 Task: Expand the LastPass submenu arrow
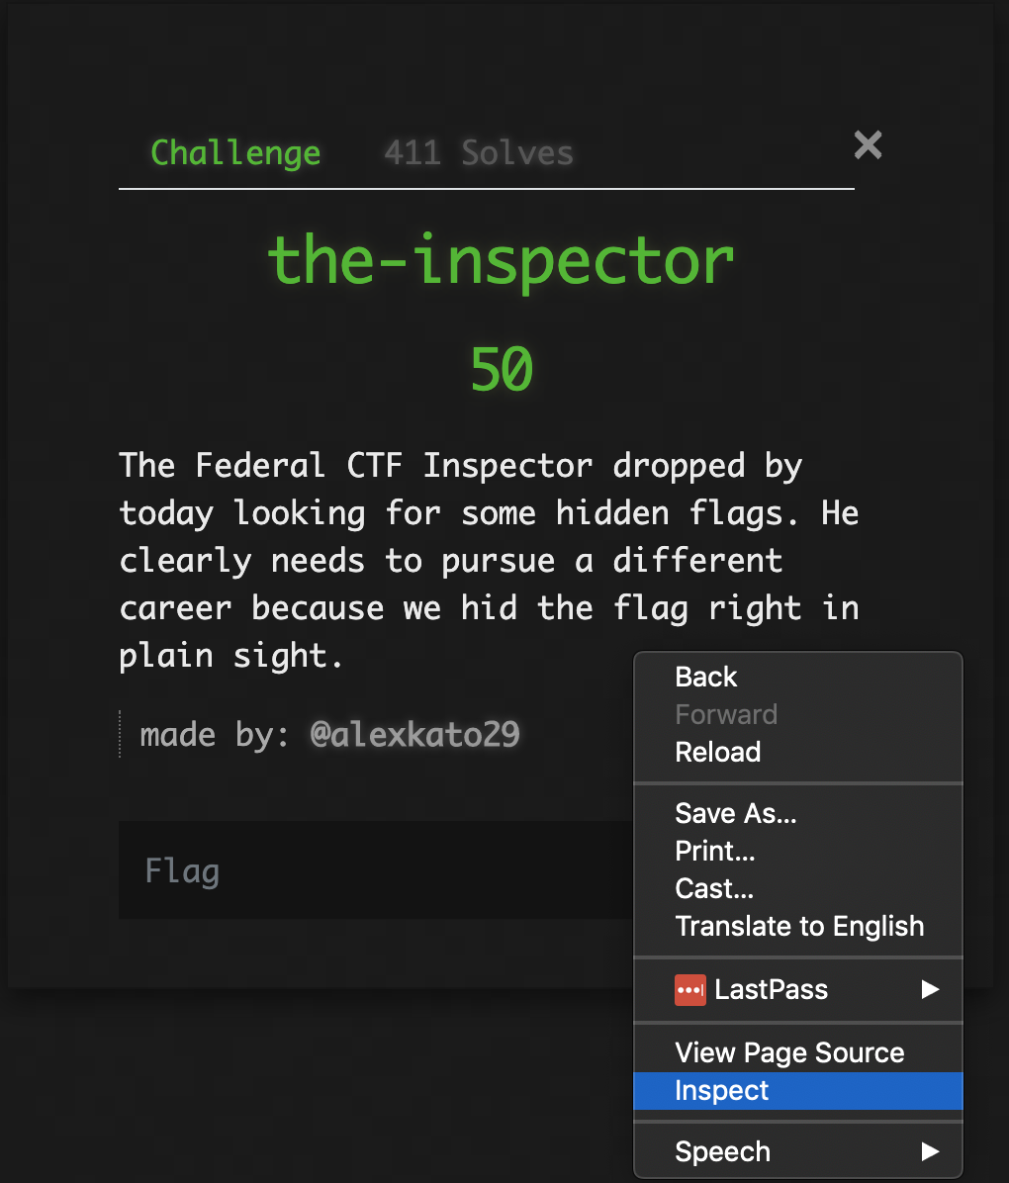(930, 989)
